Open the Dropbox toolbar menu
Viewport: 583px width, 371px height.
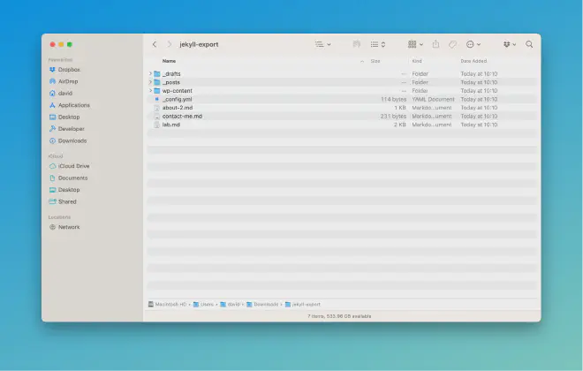click(510, 44)
